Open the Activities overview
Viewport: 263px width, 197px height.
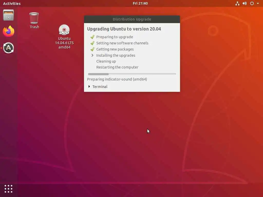(12, 3)
